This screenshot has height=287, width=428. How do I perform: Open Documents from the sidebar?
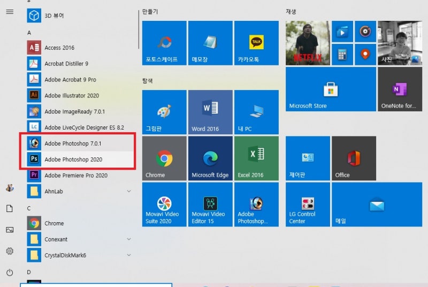coord(10,209)
